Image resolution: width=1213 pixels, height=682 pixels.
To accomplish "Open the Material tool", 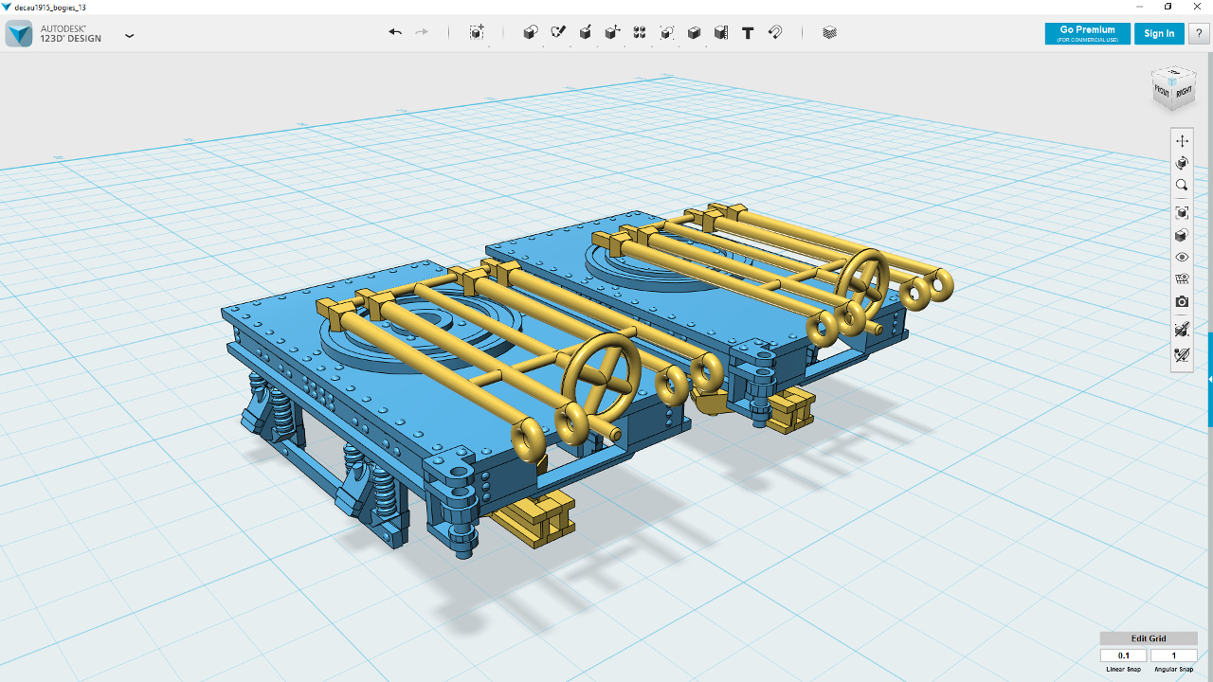I will pyautogui.click(x=830, y=32).
